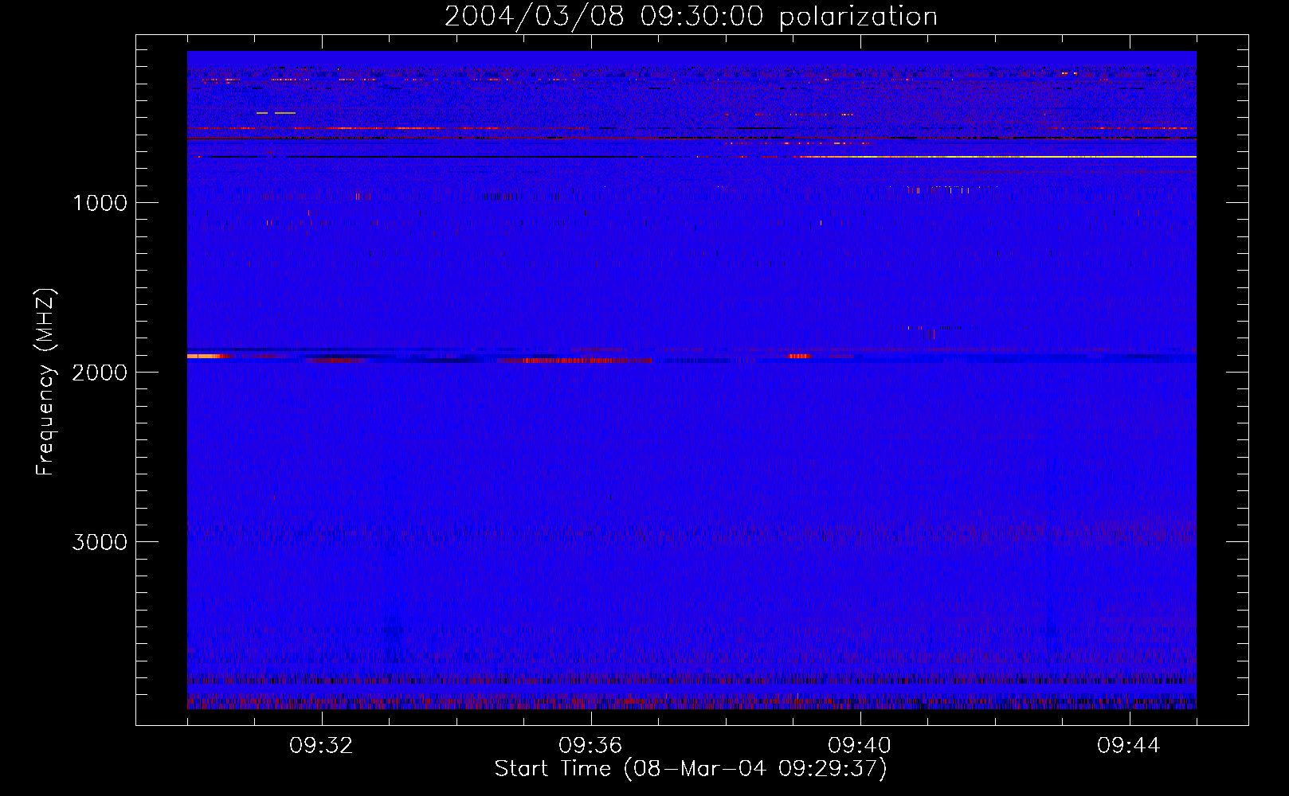
Task: Click the 'Frequency (MHZ)' axis label
Action: pos(45,382)
